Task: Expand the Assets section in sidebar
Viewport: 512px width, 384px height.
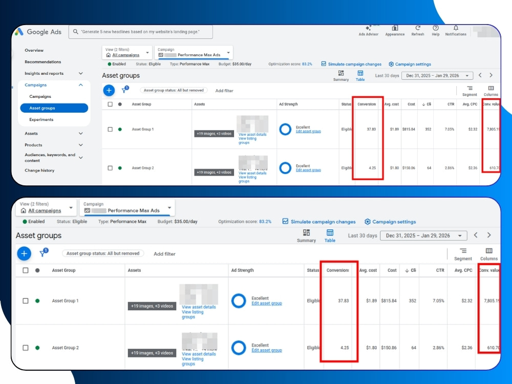Action: pyautogui.click(x=81, y=134)
